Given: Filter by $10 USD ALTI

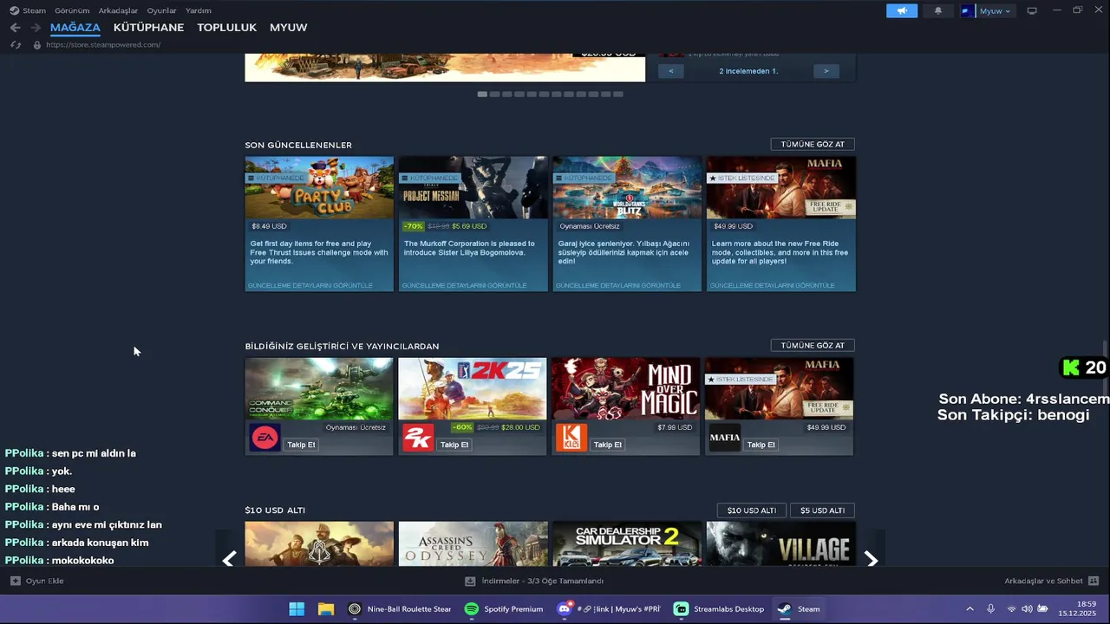Looking at the screenshot, I should [752, 510].
